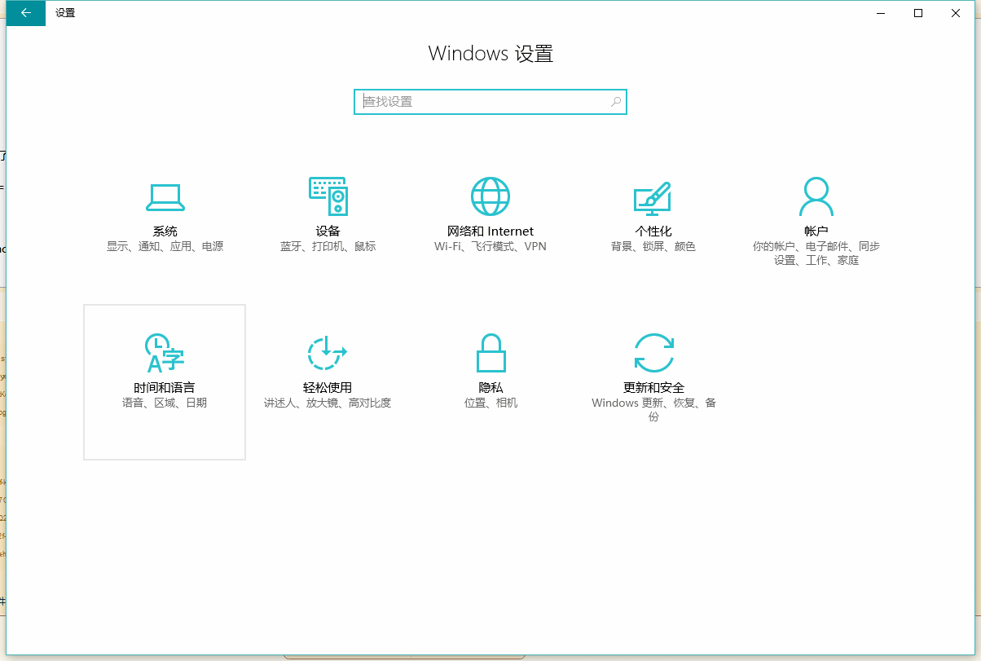Screen dimensions: 981x661
Task: Click the 语音、区域、日期 description text
Action: pos(165,403)
